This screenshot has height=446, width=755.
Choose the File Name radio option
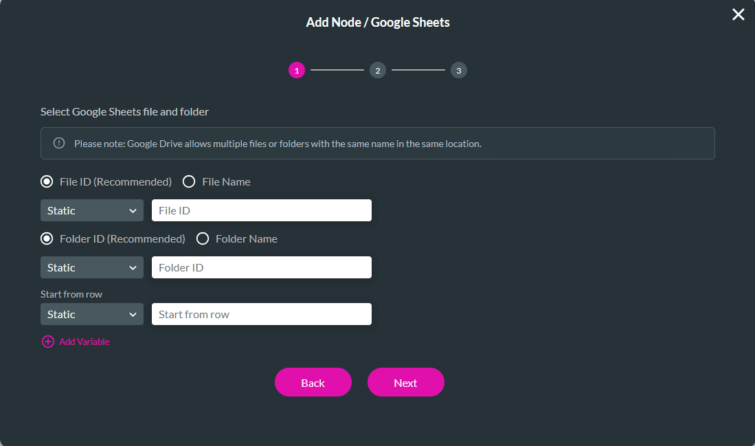click(x=189, y=181)
